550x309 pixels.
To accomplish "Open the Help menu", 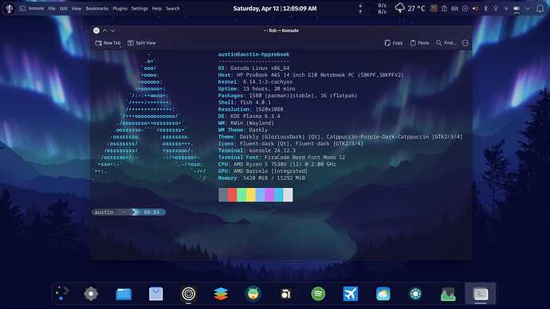I will tap(157, 9).
